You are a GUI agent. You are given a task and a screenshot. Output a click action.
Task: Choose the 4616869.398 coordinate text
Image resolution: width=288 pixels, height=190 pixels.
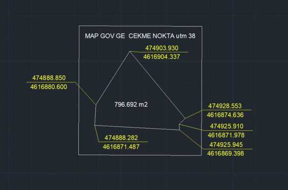(225, 153)
